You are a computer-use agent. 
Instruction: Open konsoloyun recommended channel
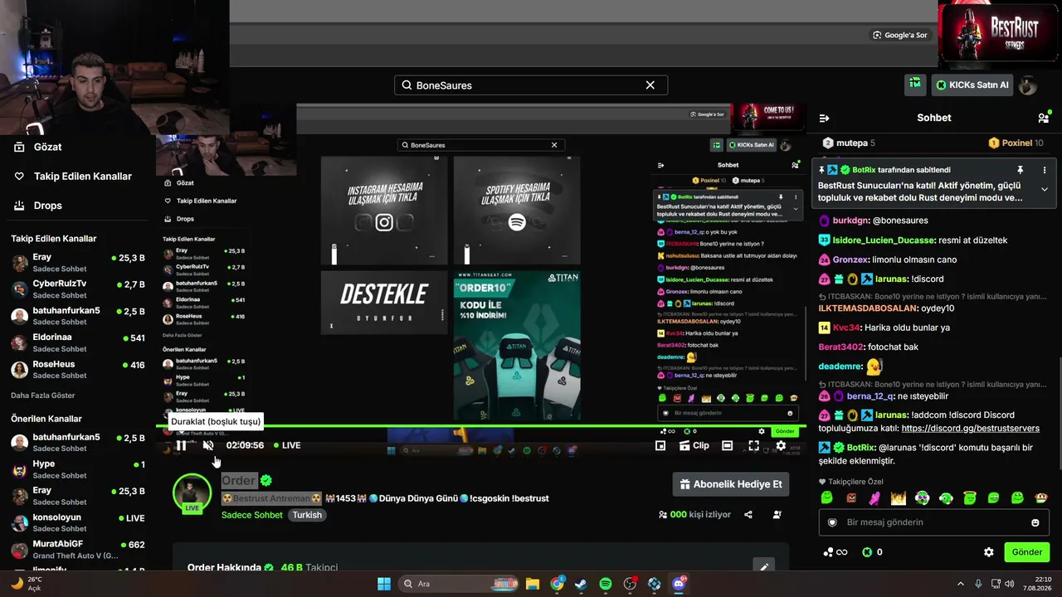tap(77, 523)
